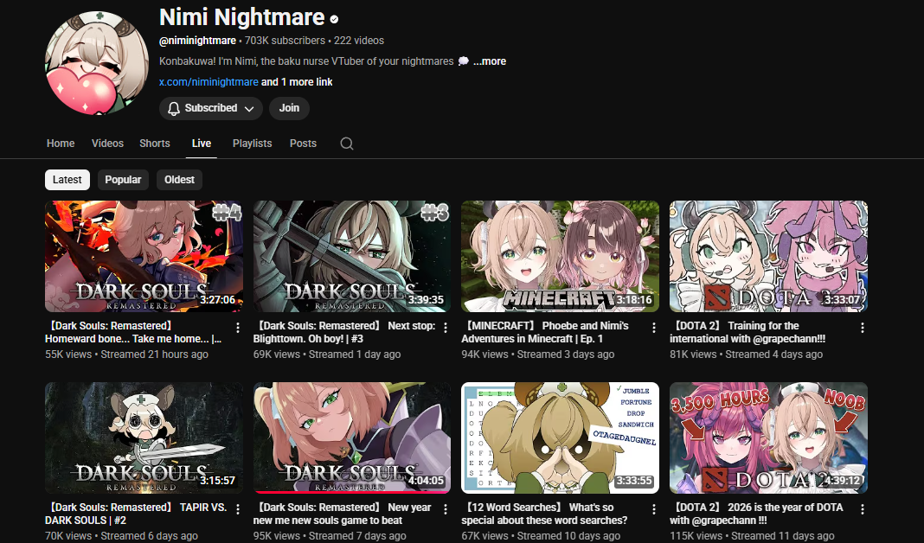The width and height of the screenshot is (924, 543).
Task: Sort streams by Popular
Action: click(x=123, y=180)
